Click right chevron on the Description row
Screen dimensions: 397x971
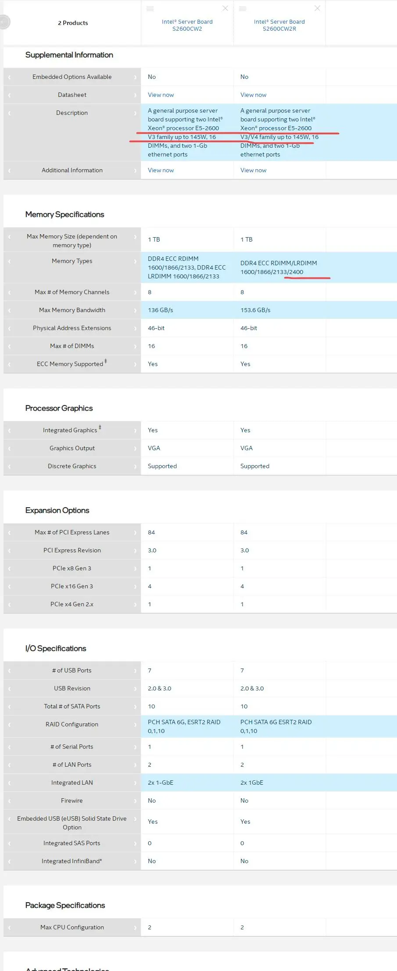click(135, 113)
